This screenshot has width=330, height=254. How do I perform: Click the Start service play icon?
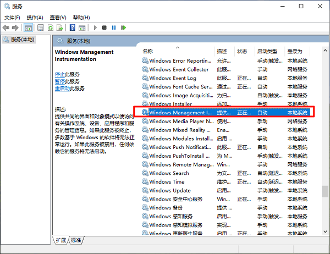click(x=95, y=27)
